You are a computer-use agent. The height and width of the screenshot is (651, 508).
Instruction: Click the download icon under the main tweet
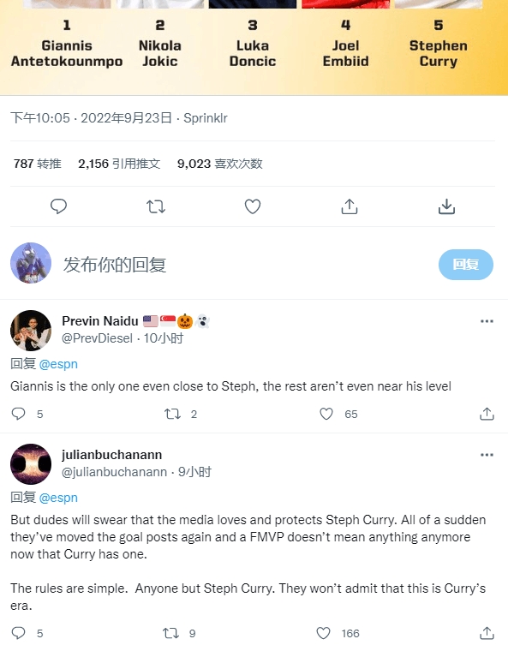(446, 206)
